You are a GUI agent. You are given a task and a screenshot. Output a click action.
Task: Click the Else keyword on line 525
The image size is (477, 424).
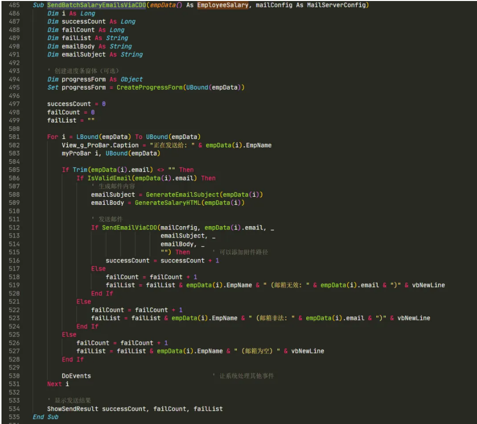point(69,335)
